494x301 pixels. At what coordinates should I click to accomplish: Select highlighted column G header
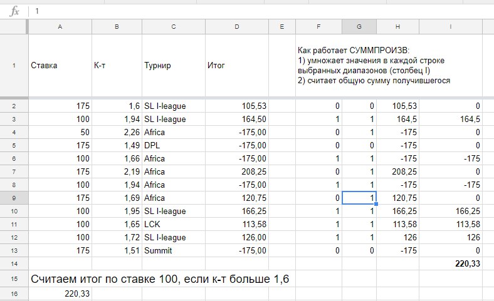point(359,27)
